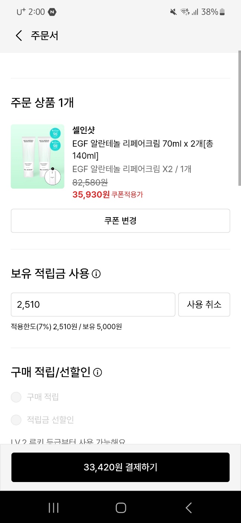Open info icon next to 구매 적립/선할인
The height and width of the screenshot is (523, 241).
pyautogui.click(x=97, y=373)
